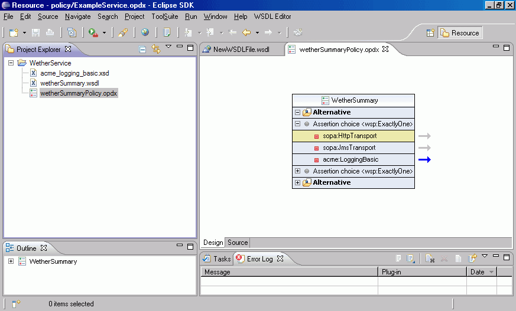Open the WSDL Editor menu
516x311 pixels.
272,17
